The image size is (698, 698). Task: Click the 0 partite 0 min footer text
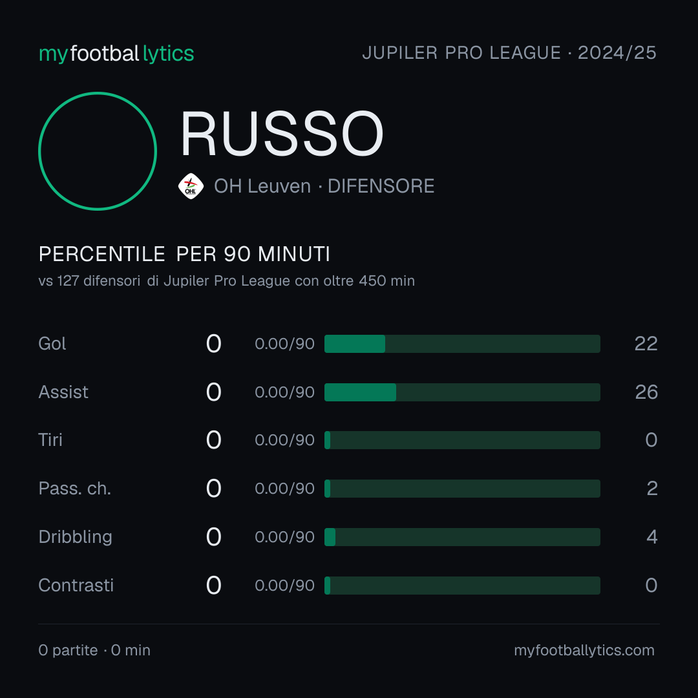click(94, 650)
